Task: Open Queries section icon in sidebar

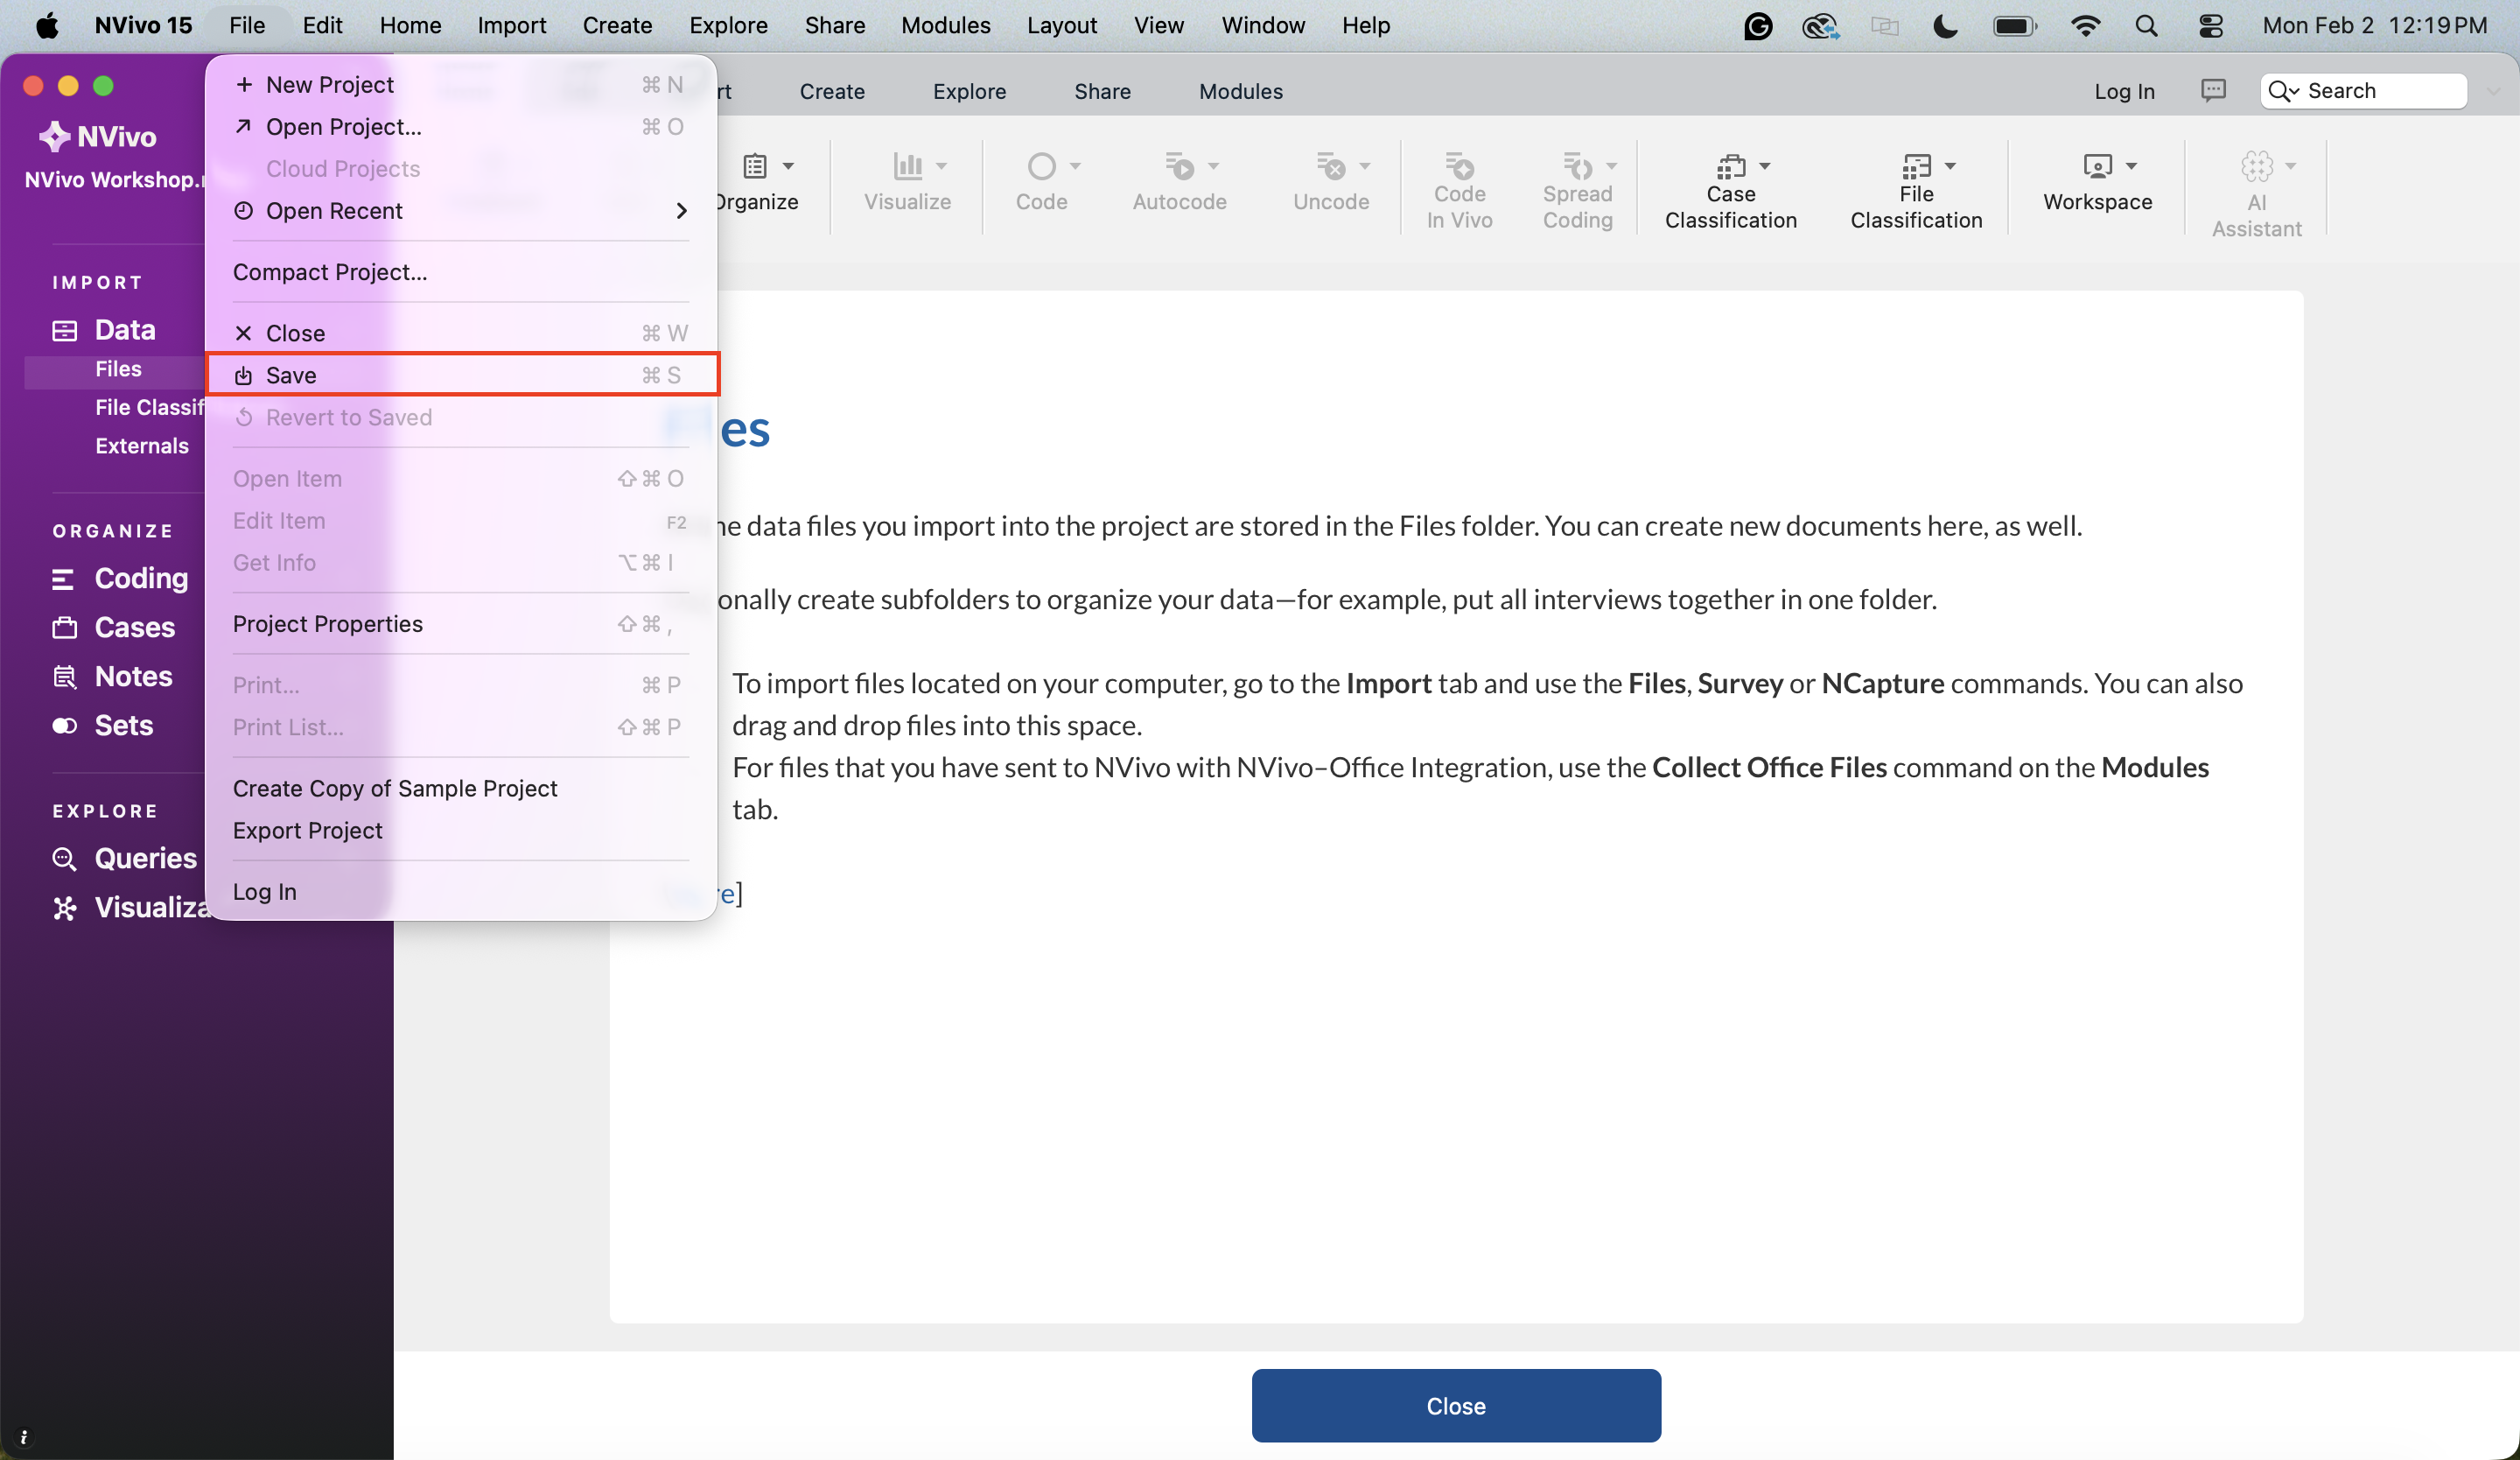Action: coord(63,858)
